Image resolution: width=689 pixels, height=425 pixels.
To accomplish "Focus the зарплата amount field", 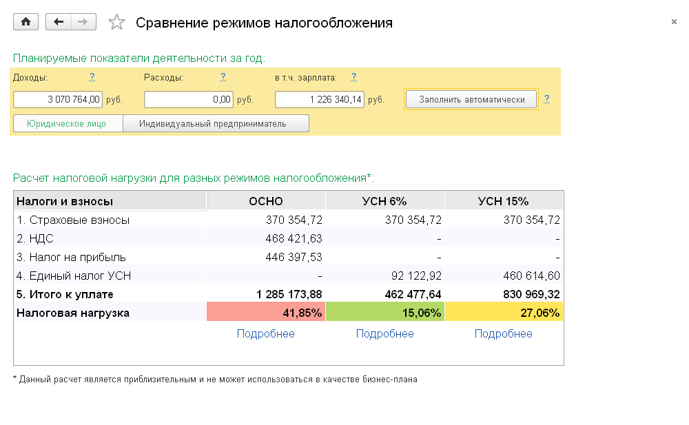I will 320,100.
